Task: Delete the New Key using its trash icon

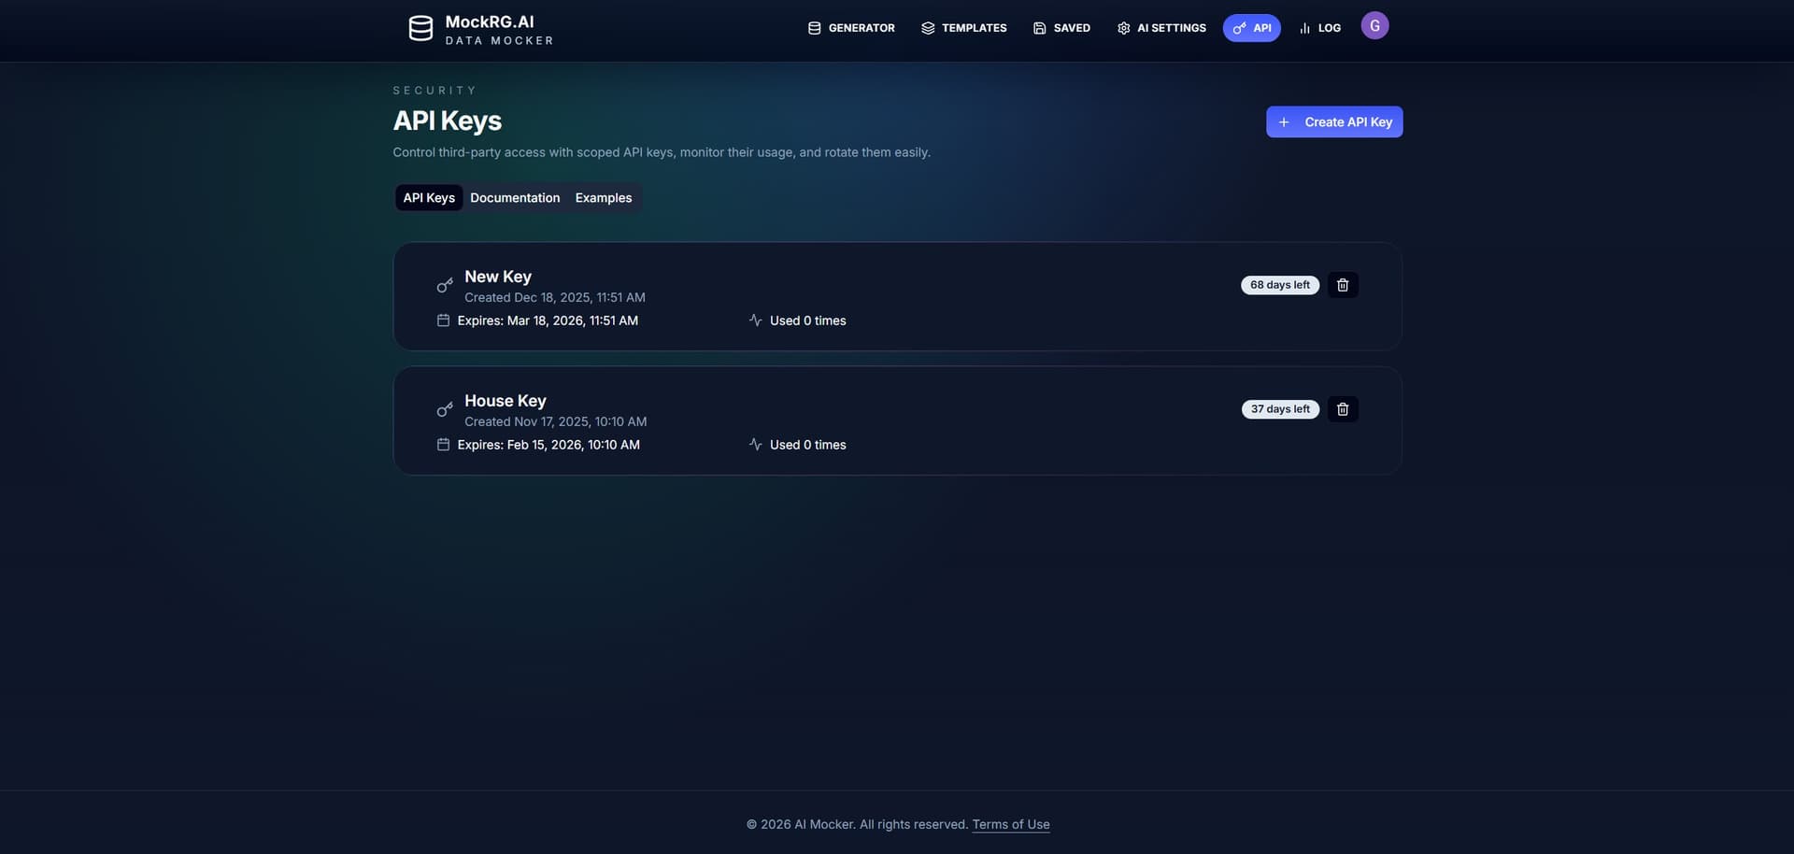Action: [x=1343, y=284]
